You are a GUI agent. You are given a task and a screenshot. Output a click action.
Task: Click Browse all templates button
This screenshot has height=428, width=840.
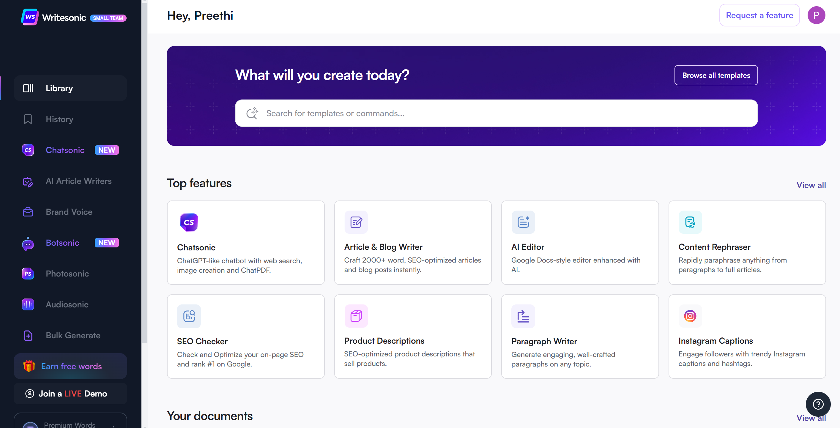point(716,75)
